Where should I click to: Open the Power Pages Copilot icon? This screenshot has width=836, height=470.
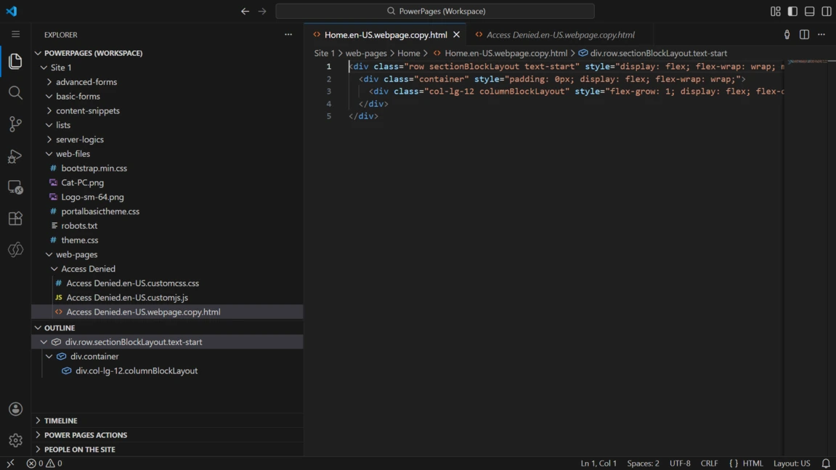(x=15, y=250)
